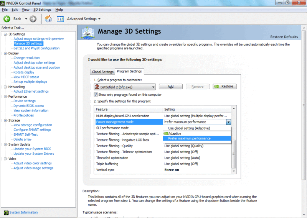Select the Triple buffering feature row

pos(163,164)
